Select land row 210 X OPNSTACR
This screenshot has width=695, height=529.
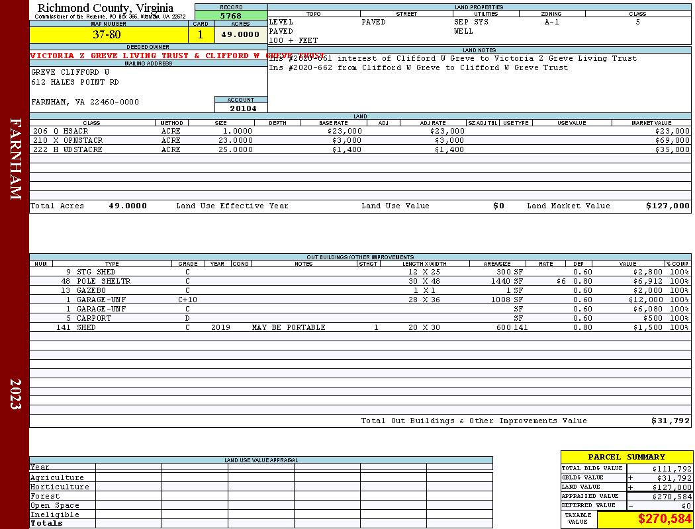(x=360, y=140)
